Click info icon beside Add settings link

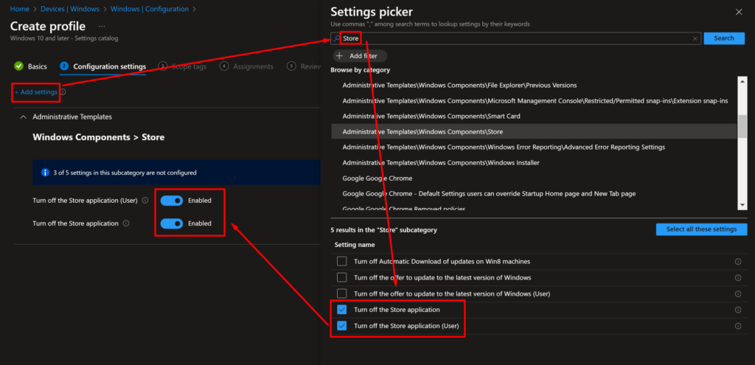[63, 92]
